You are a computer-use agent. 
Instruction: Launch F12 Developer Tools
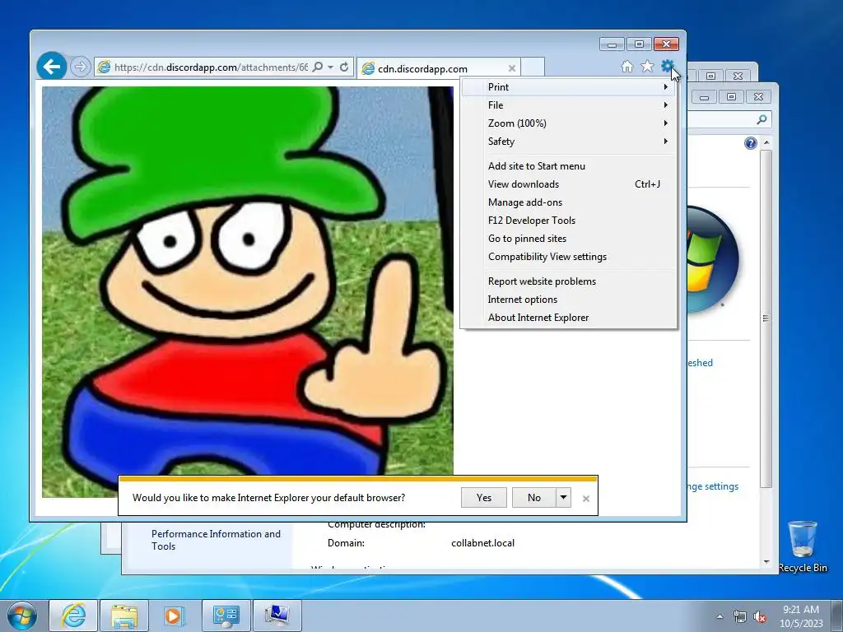click(569, 221)
